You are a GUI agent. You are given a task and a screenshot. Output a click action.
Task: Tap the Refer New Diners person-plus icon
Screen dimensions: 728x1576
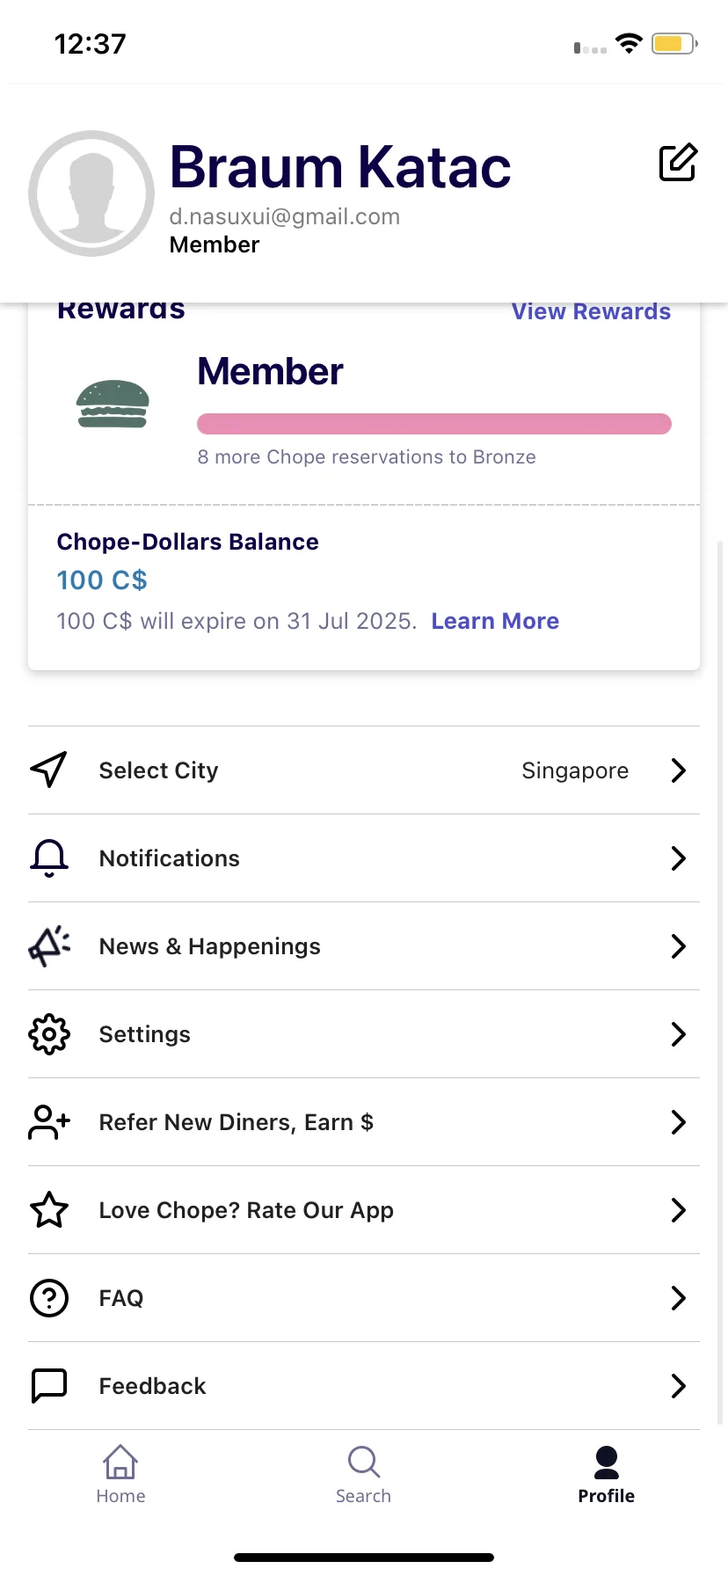(x=49, y=1122)
